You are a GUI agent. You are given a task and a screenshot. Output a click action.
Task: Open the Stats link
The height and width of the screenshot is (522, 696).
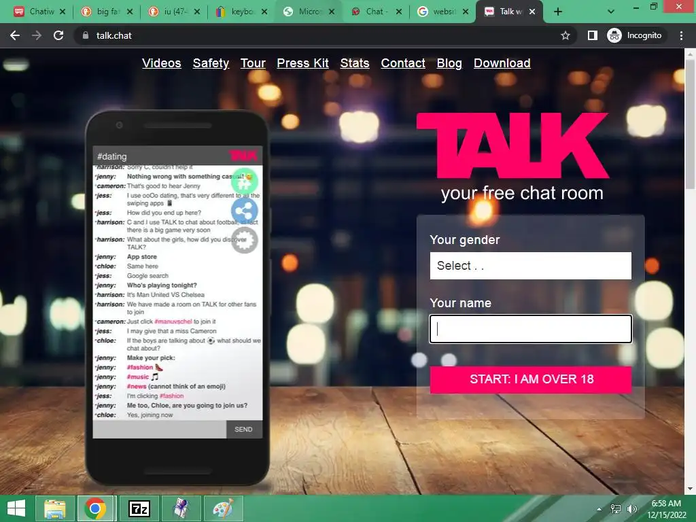(355, 63)
